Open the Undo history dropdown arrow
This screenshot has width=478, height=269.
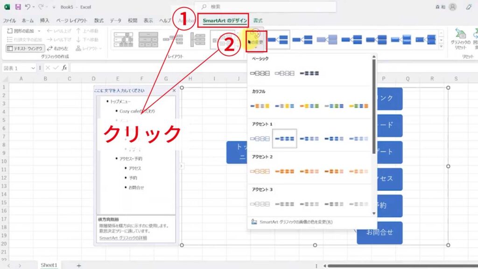pos(34,7)
